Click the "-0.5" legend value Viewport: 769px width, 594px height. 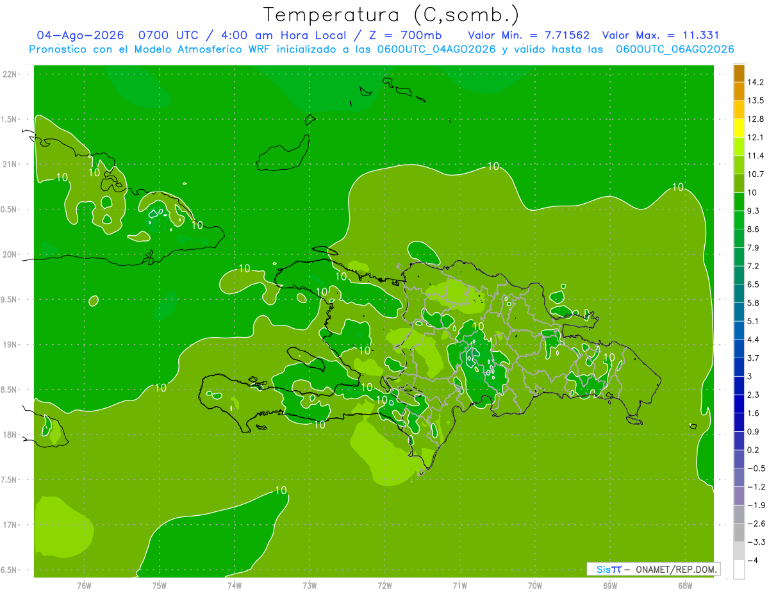point(756,468)
